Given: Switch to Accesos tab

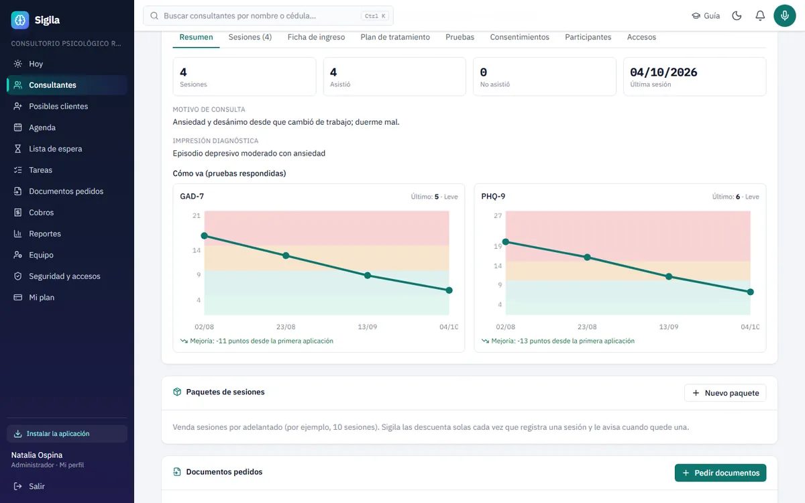Looking at the screenshot, I should pos(641,37).
